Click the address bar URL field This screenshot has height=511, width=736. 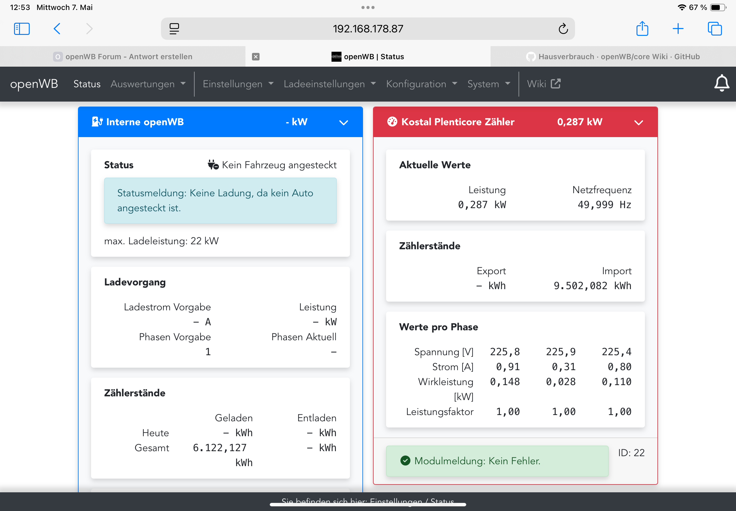(x=368, y=29)
